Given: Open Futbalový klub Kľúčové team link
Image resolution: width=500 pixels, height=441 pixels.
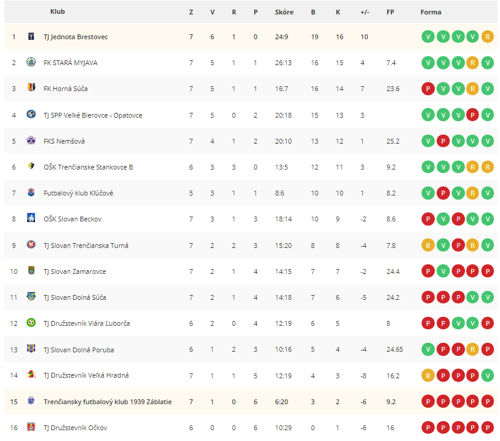Looking at the screenshot, I should tap(79, 193).
